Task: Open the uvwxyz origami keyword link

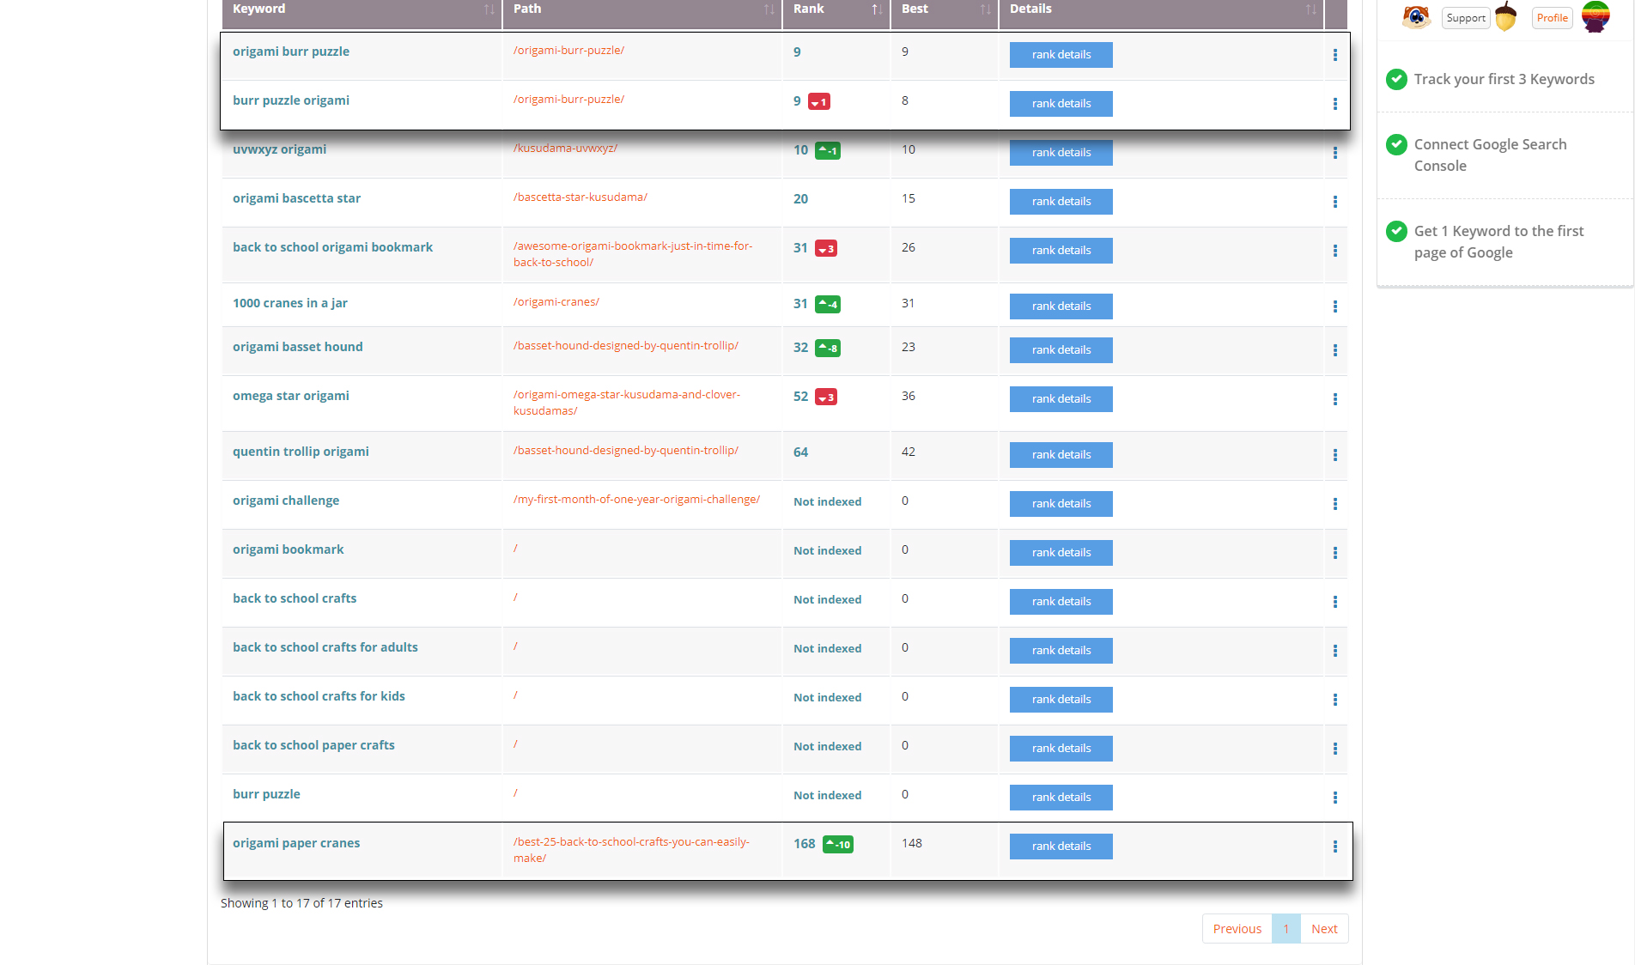Action: click(279, 149)
